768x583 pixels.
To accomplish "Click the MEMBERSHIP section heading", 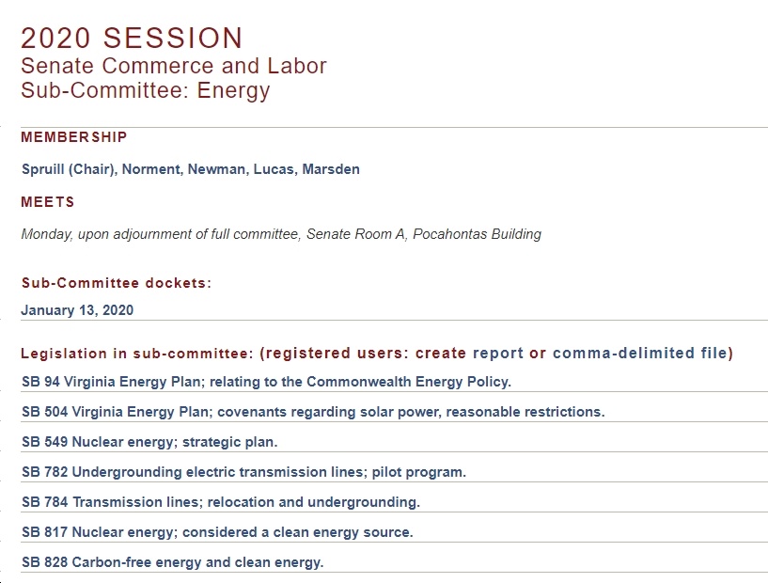I will point(74,137).
